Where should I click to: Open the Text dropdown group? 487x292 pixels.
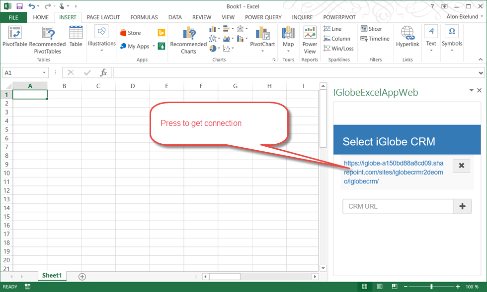pyautogui.click(x=431, y=39)
